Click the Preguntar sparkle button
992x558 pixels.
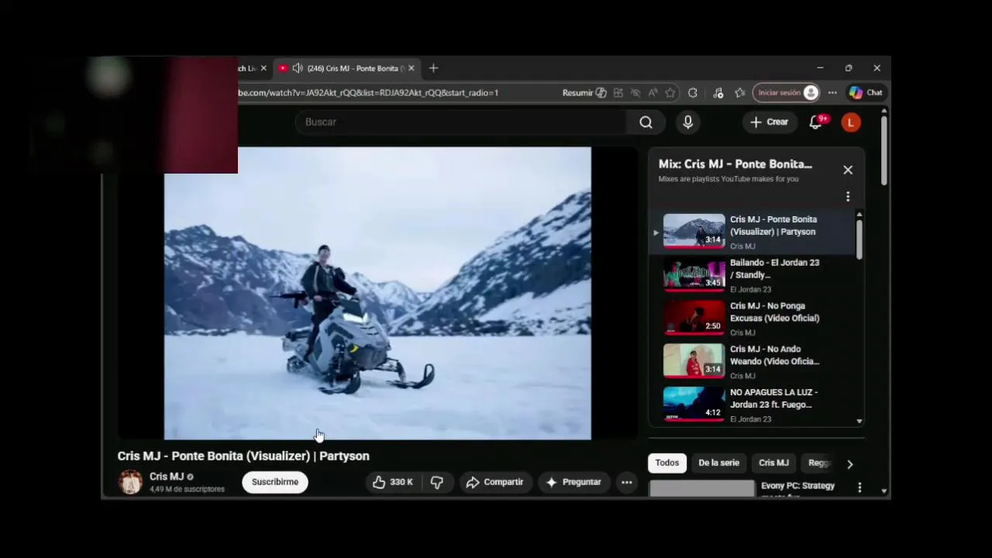(573, 482)
